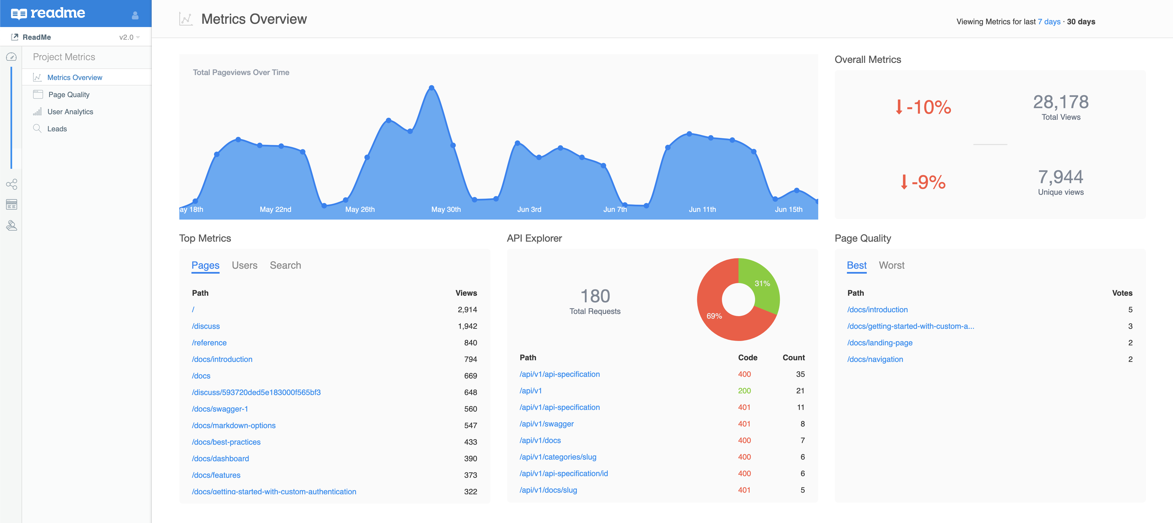Image resolution: width=1173 pixels, height=523 pixels.
Task: Click the May 30th peak chart point
Action: tap(431, 87)
